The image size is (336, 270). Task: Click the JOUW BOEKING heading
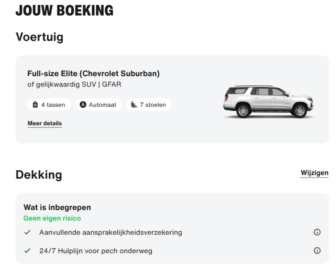[x=65, y=11]
